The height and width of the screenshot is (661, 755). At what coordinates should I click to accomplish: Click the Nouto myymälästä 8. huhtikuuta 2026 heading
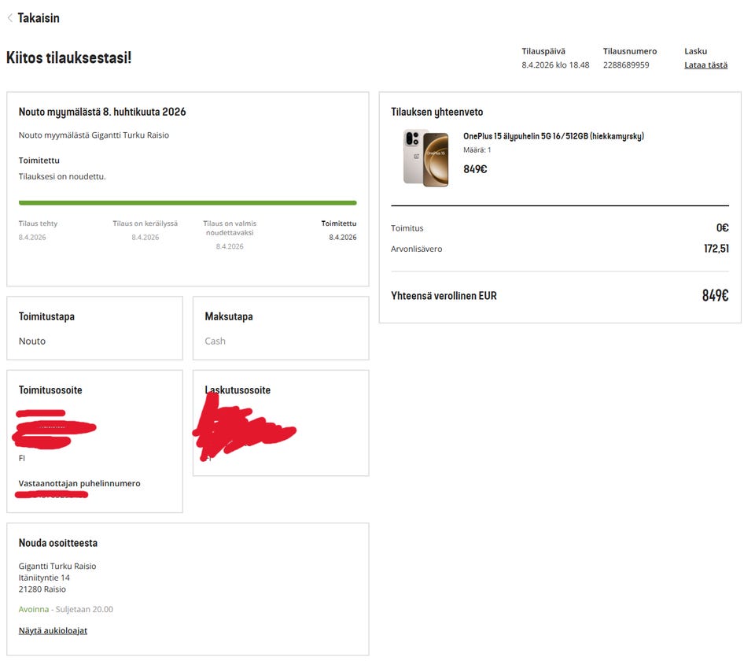coord(102,113)
